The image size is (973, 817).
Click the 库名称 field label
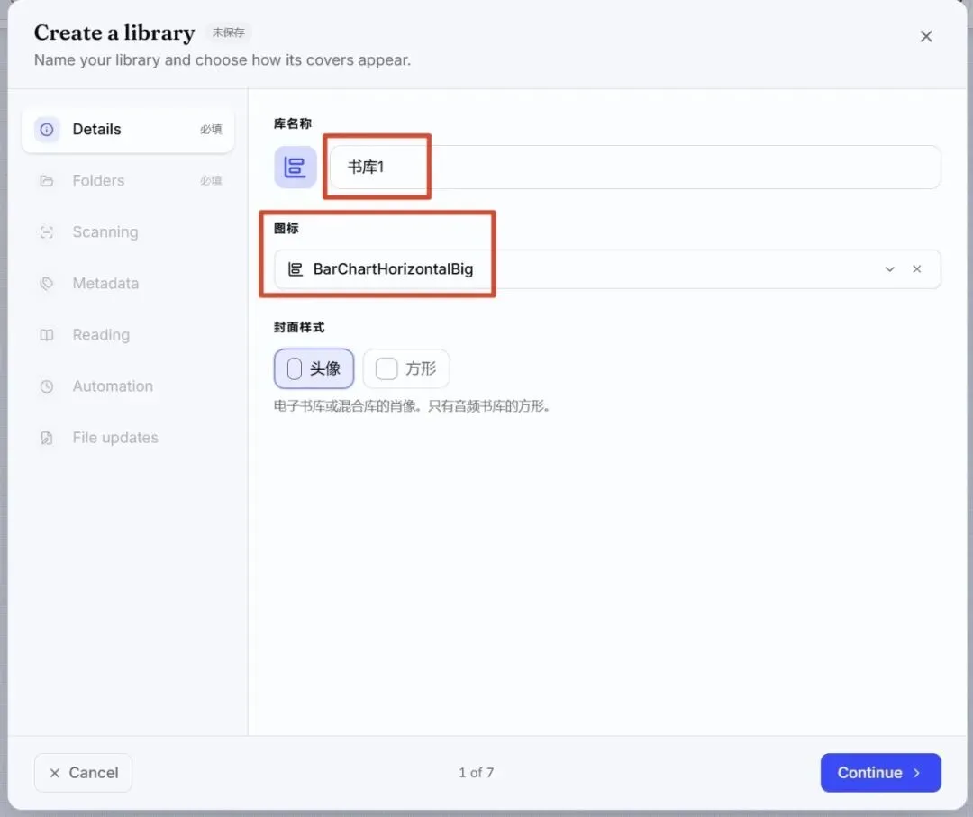click(x=293, y=123)
